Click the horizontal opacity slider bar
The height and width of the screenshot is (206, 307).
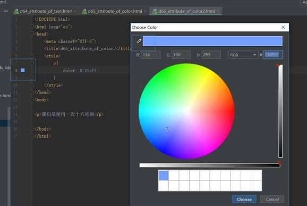click(210, 165)
